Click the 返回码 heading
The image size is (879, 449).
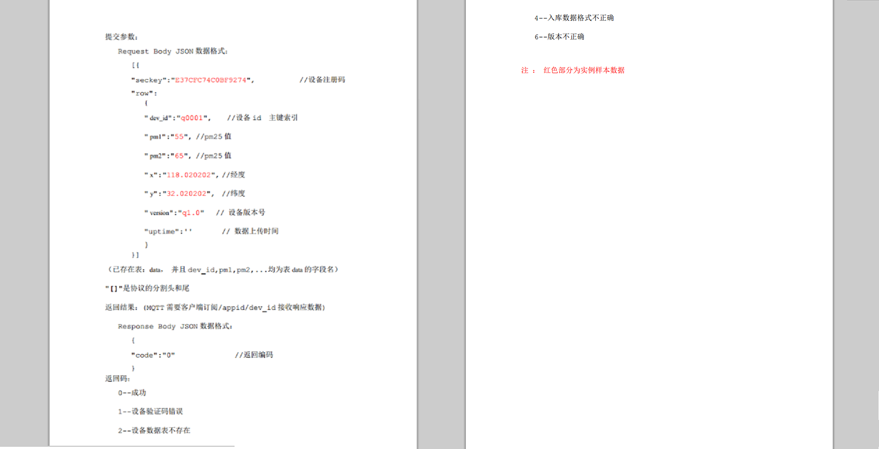click(x=118, y=379)
